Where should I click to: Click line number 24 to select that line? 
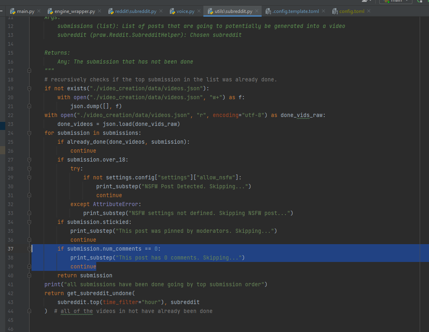tap(11, 133)
